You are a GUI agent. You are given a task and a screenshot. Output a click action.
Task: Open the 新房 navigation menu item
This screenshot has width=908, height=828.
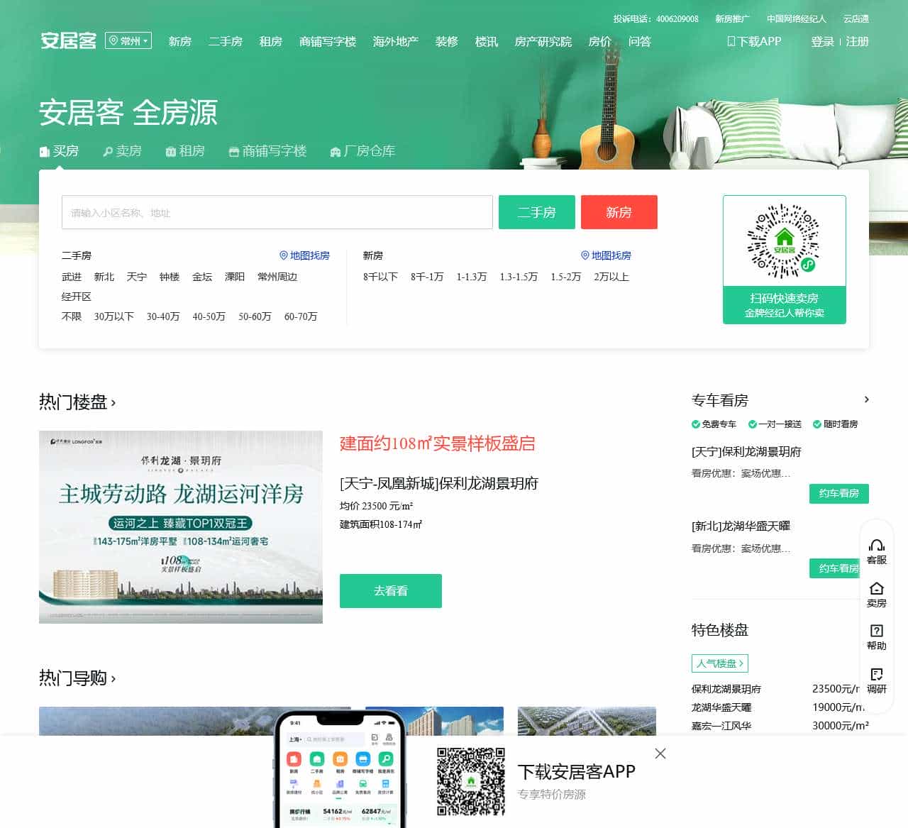point(180,42)
